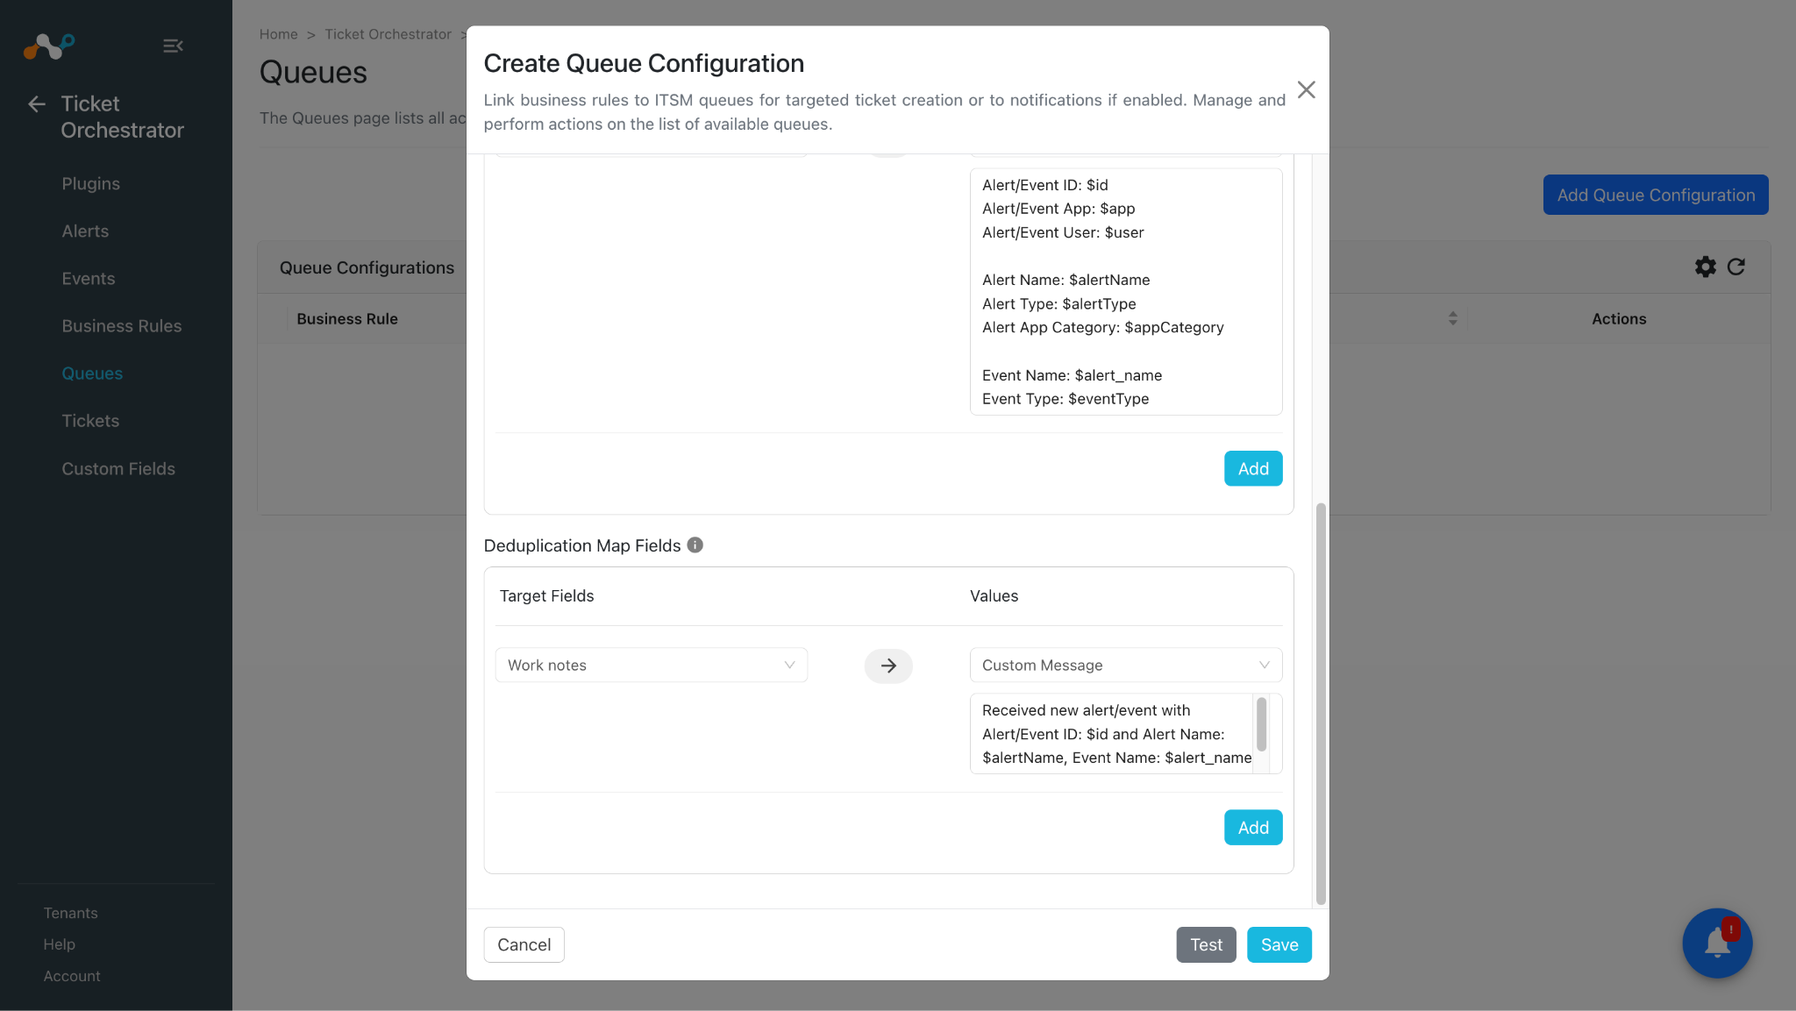The height and width of the screenshot is (1011, 1796).
Task: Go to the Tickets sidebar page
Action: (x=90, y=421)
